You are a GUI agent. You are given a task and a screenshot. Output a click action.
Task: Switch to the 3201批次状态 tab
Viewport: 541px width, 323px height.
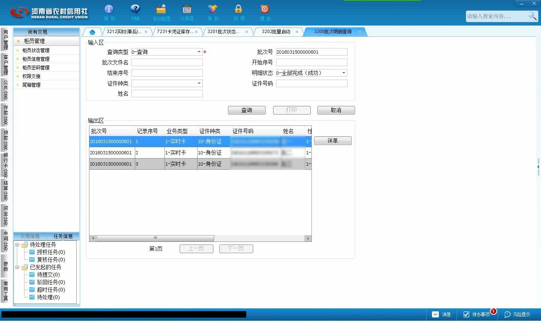pyautogui.click(x=223, y=32)
